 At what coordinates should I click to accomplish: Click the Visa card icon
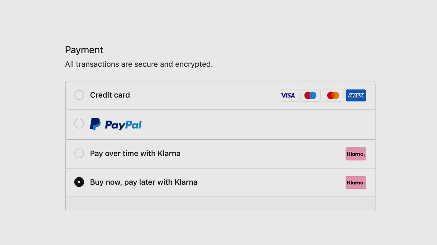click(x=288, y=95)
